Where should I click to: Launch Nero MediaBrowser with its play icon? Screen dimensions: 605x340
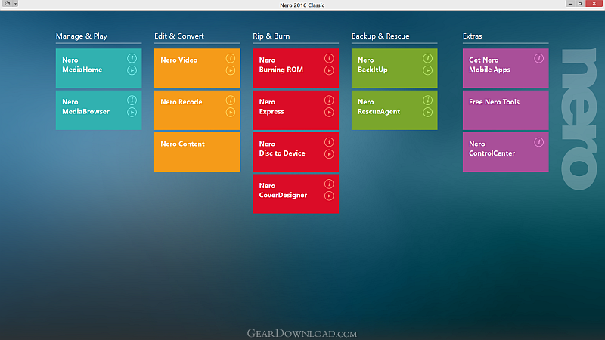tap(132, 112)
